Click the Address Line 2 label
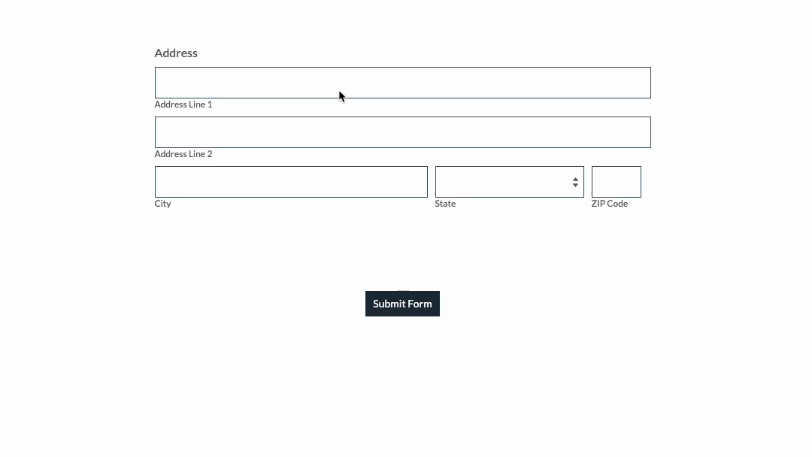Image resolution: width=812 pixels, height=457 pixels. (x=183, y=153)
